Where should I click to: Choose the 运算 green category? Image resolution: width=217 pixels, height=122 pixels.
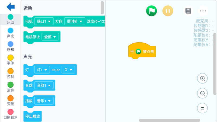(x=10, y=87)
